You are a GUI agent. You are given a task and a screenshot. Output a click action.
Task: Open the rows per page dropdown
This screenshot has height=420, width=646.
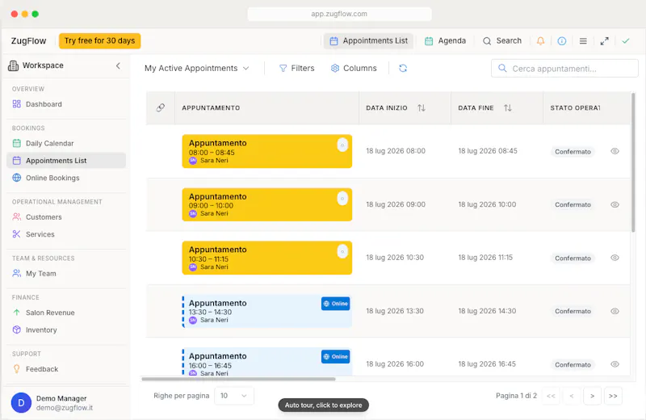click(233, 396)
